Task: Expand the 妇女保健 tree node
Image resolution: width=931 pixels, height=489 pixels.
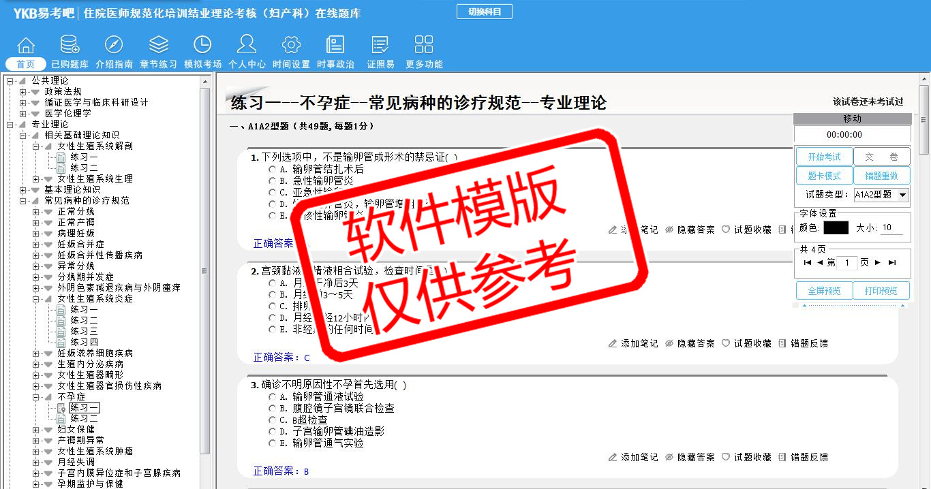Action: click(x=36, y=430)
